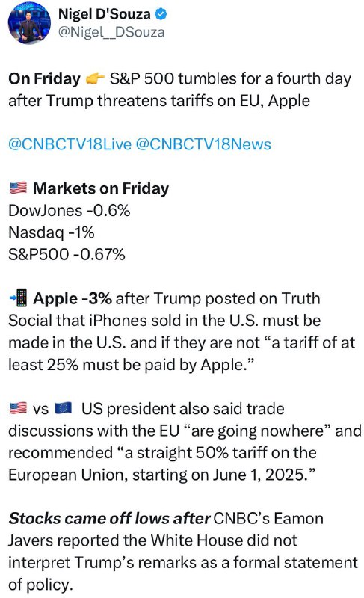Viewport: 364px width, 598px height.
Task: Click the pointing hand emoji after On Friday
Action: click(x=95, y=78)
